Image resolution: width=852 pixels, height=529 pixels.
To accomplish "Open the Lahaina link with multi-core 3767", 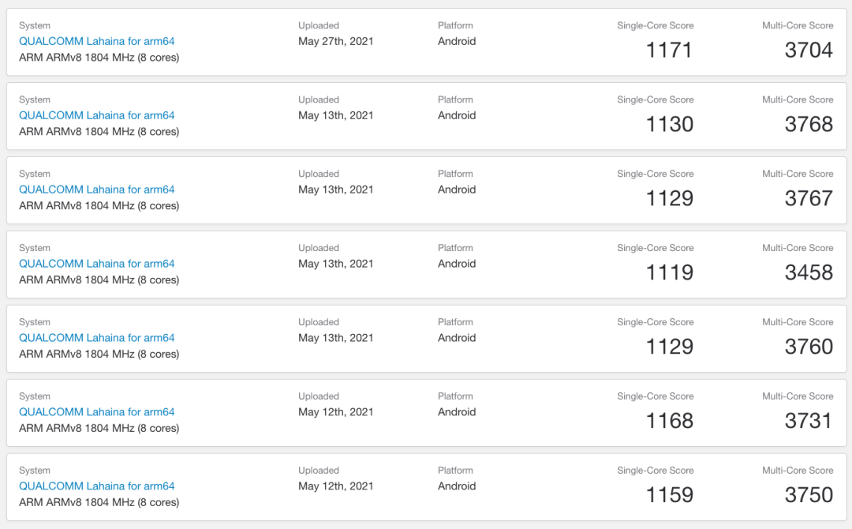I will point(97,189).
